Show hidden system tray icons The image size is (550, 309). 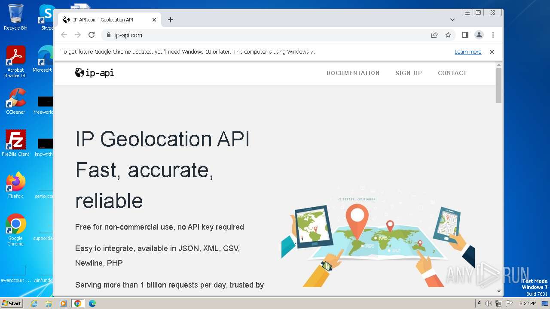[x=479, y=303]
